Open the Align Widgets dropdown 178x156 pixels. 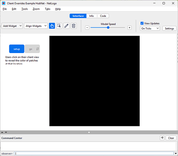click(36, 26)
